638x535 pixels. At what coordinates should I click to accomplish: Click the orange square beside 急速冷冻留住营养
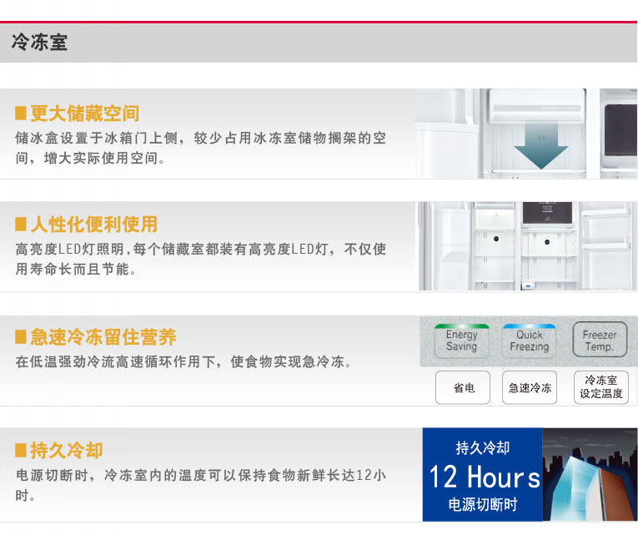click(x=20, y=337)
